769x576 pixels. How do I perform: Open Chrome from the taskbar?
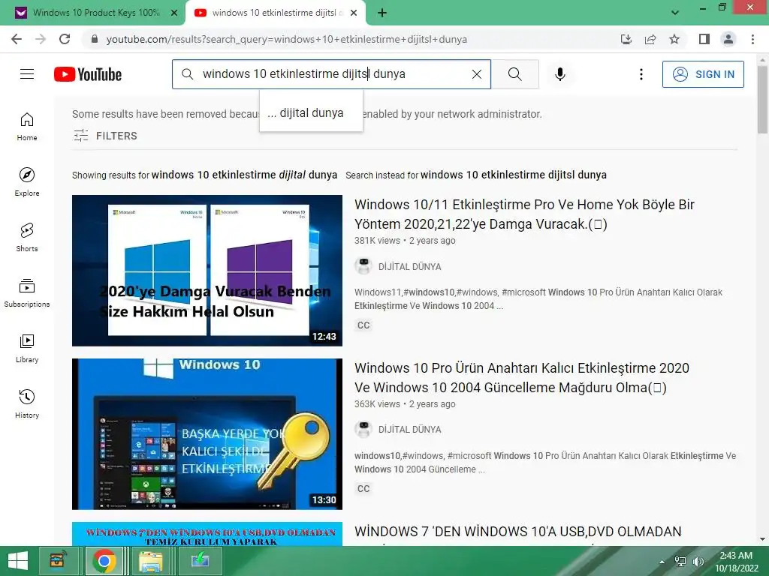[104, 561]
